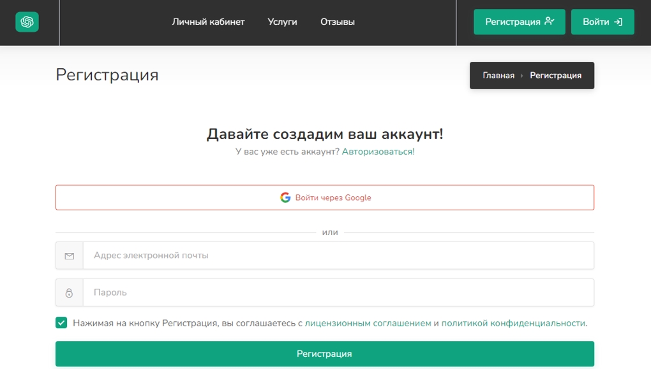Uncheck the license agreement checkbox

coord(61,322)
